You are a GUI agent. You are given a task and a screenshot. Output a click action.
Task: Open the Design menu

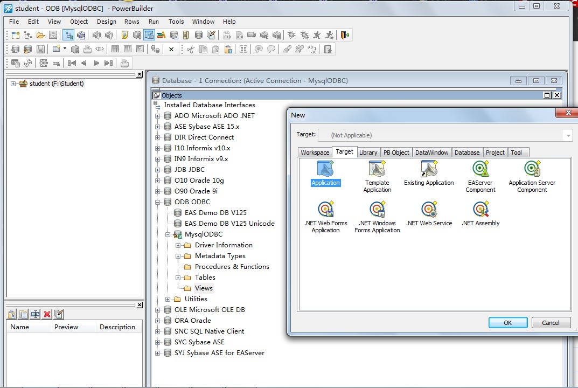[x=107, y=22]
